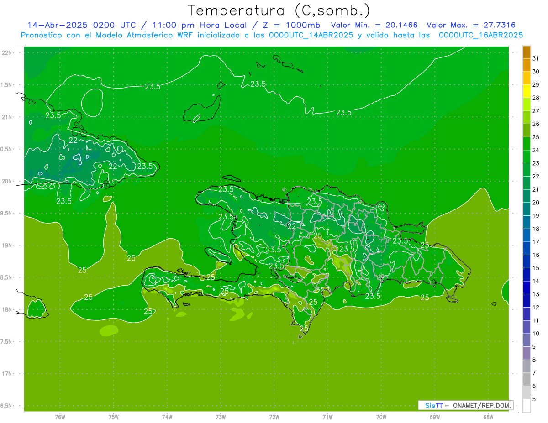
Task: Click the dark blue swatch between 13 and 14
Action: pos(527,287)
